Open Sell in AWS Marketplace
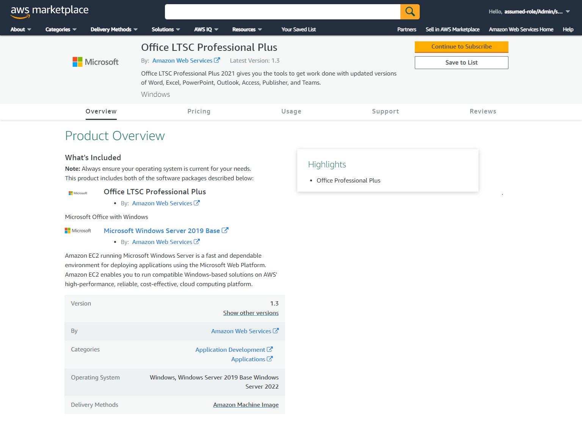The height and width of the screenshot is (422, 582). pyautogui.click(x=453, y=29)
